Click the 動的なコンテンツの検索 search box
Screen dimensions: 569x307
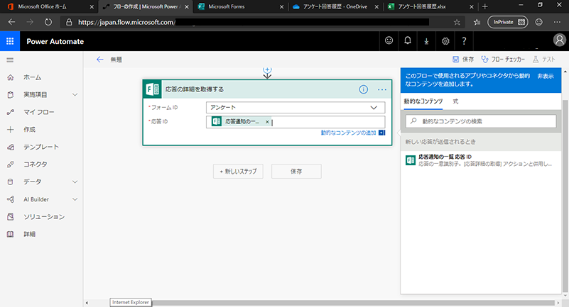481,121
